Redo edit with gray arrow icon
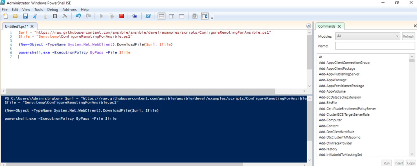This screenshot has height=166, width=417. tap(88, 16)
